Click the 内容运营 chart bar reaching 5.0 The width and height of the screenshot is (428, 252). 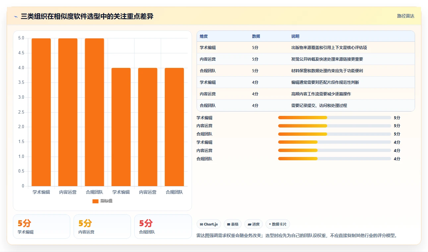68,112
